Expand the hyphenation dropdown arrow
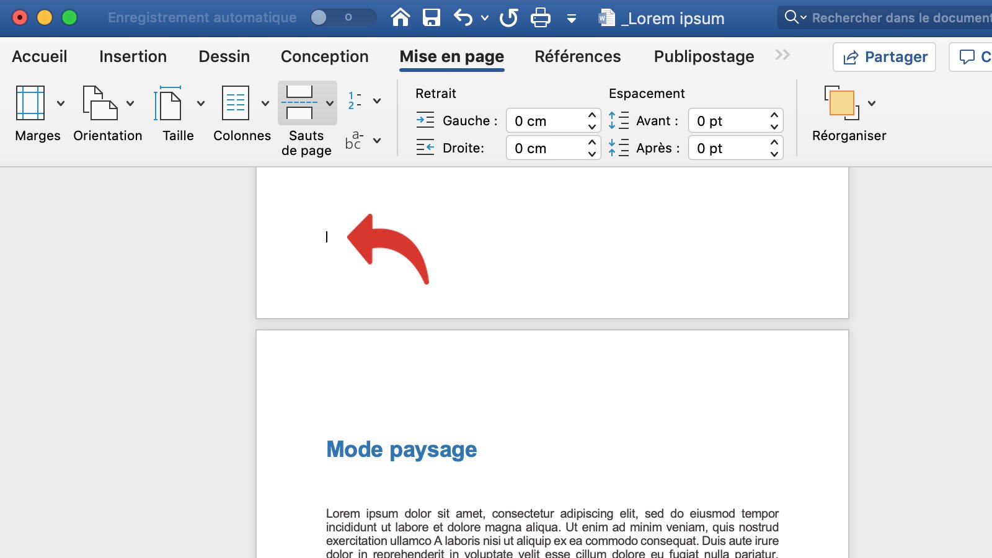 pyautogui.click(x=377, y=141)
